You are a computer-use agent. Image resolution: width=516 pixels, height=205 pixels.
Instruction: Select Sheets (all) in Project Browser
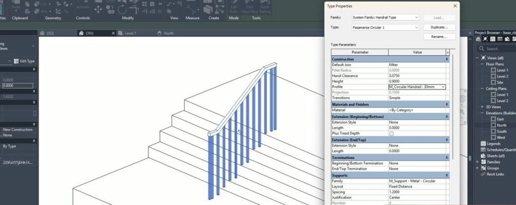(x=495, y=156)
